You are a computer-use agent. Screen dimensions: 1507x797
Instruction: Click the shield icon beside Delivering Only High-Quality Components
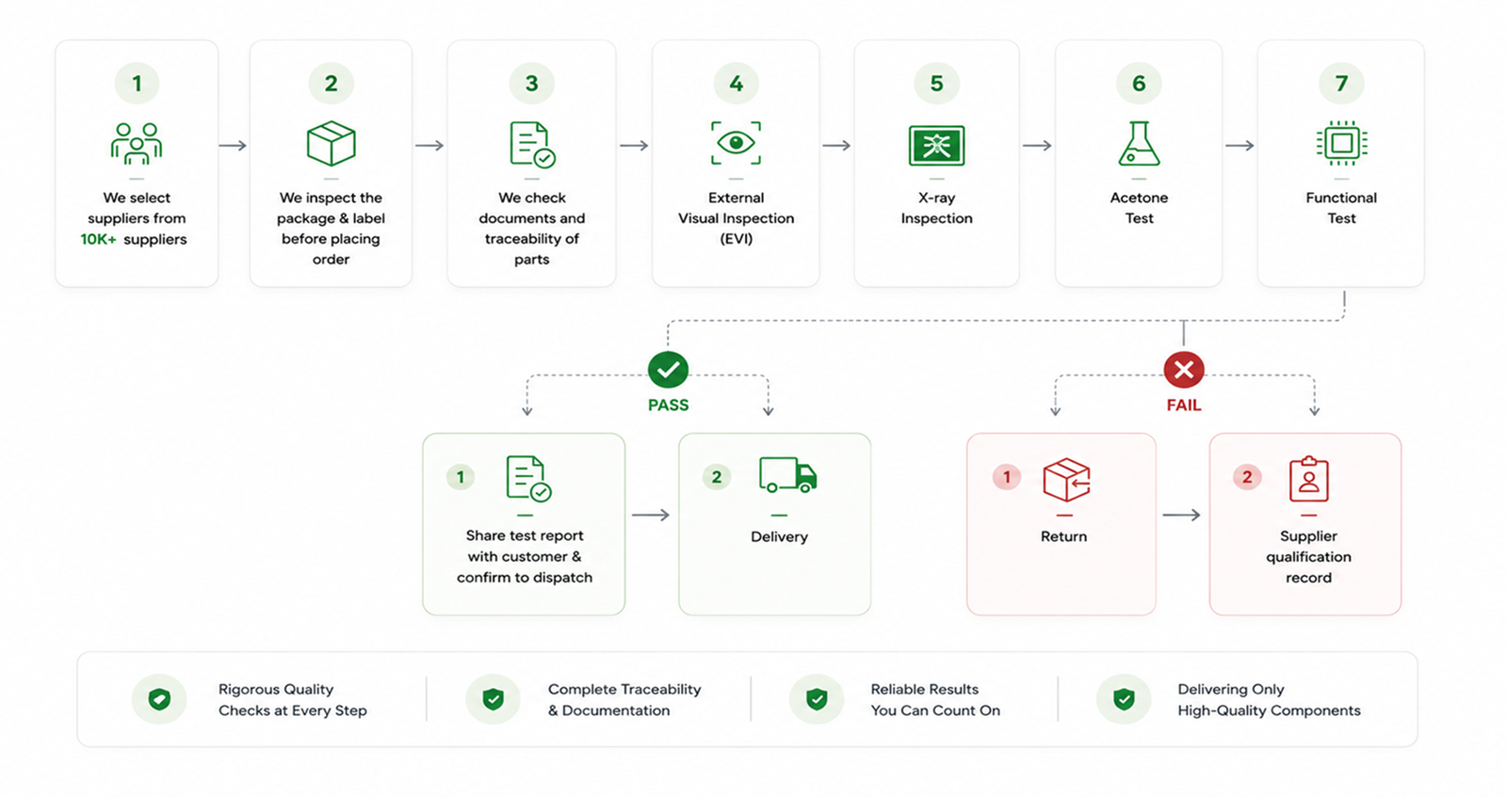(x=1123, y=699)
